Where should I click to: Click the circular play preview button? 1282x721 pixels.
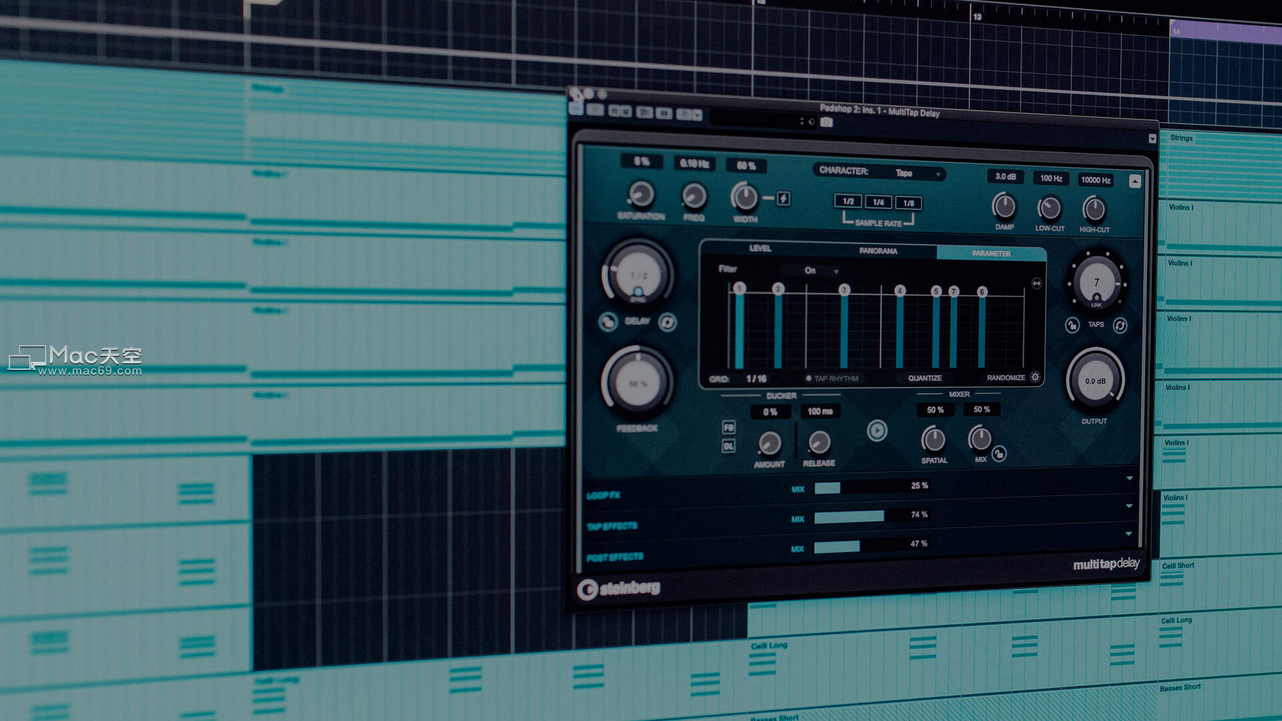coord(877,431)
